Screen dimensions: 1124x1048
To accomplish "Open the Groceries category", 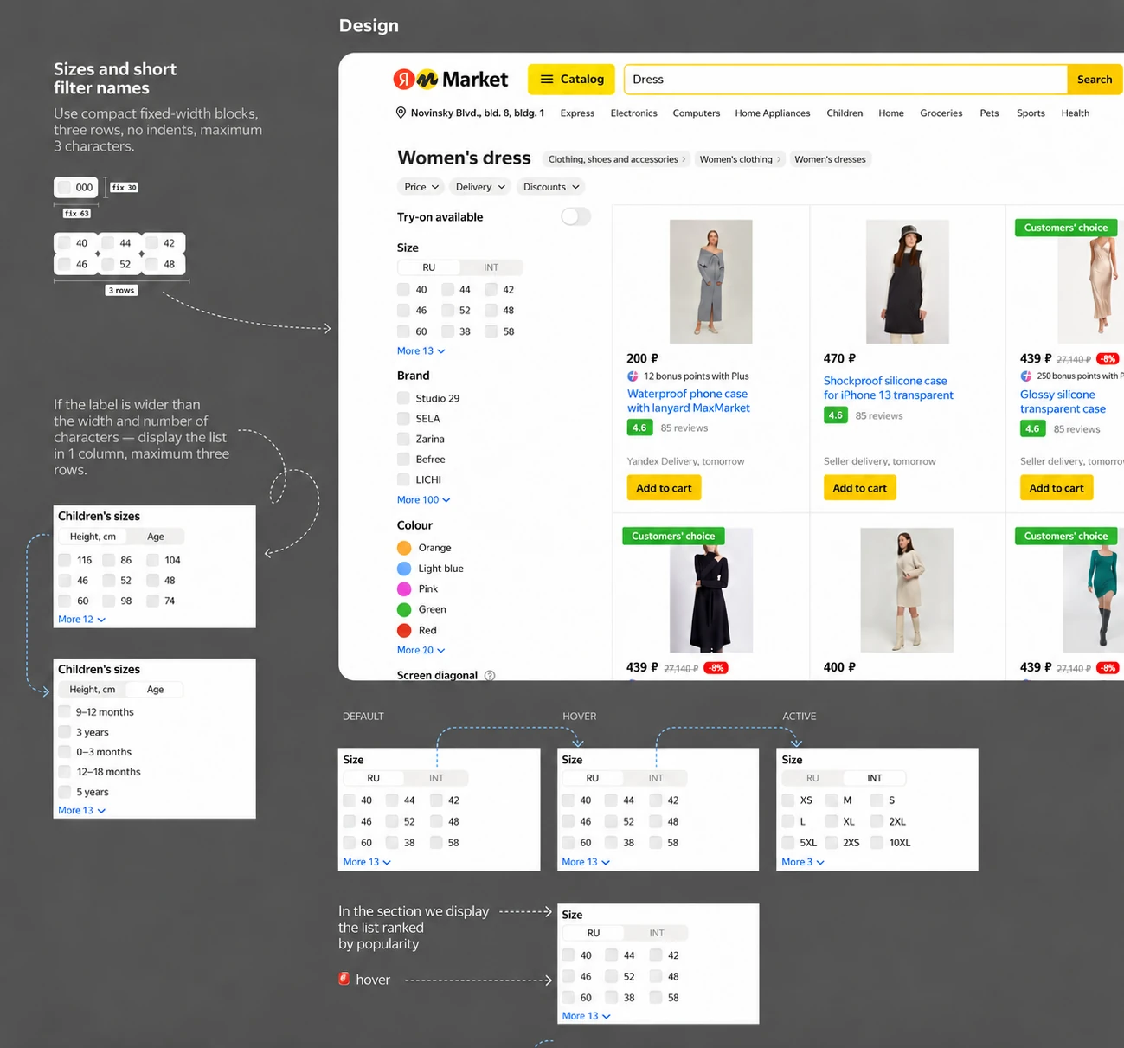I will (x=941, y=113).
